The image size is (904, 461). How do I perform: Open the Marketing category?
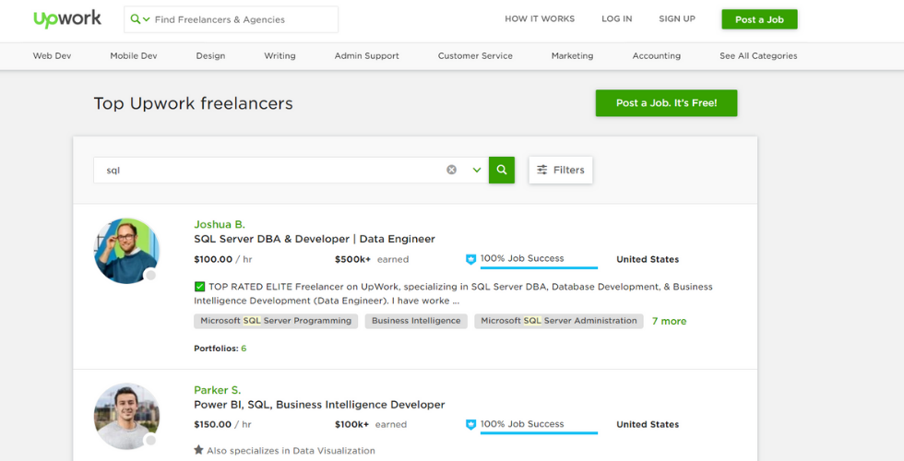pos(572,56)
